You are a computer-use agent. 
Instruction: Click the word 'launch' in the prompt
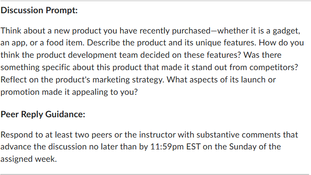click(253, 80)
